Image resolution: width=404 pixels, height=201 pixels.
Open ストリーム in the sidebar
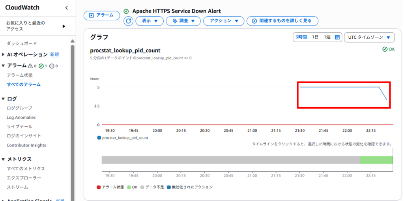tap(17, 187)
